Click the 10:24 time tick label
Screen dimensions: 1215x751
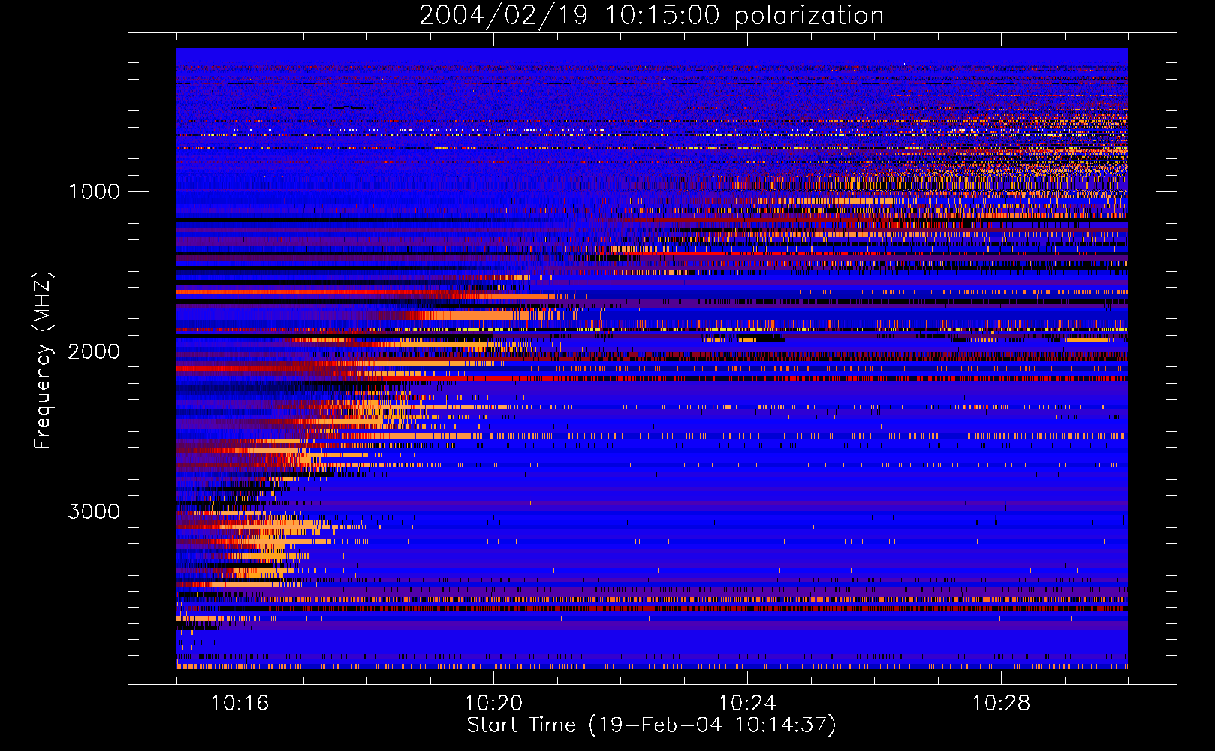(747, 704)
